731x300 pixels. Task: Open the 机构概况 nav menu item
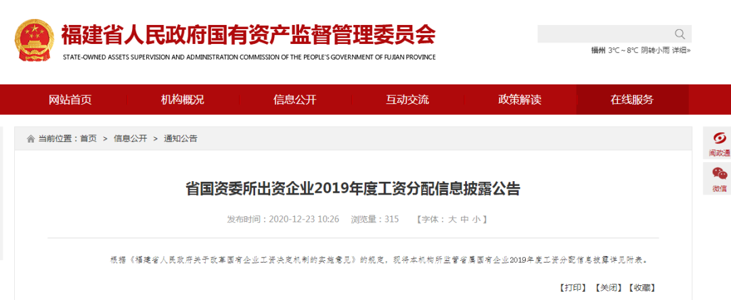click(182, 100)
